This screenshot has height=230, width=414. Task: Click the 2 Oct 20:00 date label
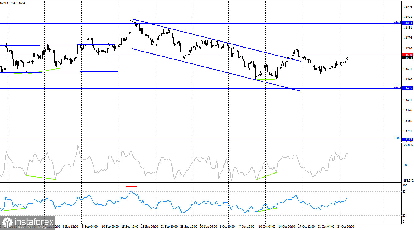227,227
